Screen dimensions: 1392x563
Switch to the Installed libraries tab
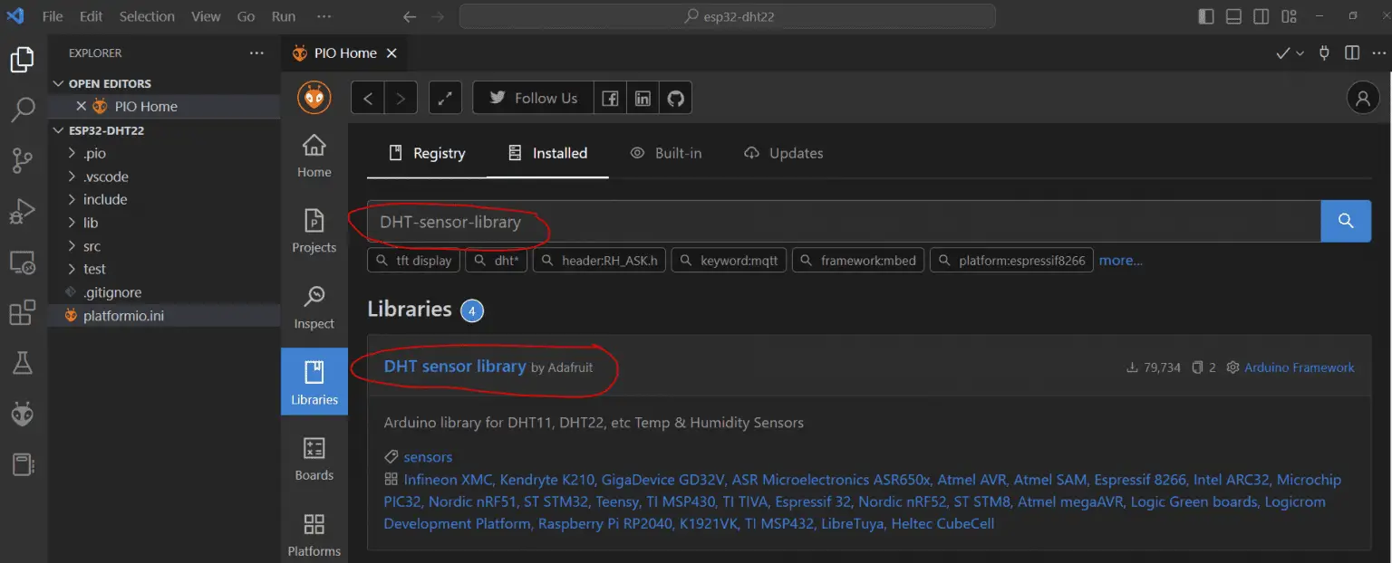tap(547, 153)
